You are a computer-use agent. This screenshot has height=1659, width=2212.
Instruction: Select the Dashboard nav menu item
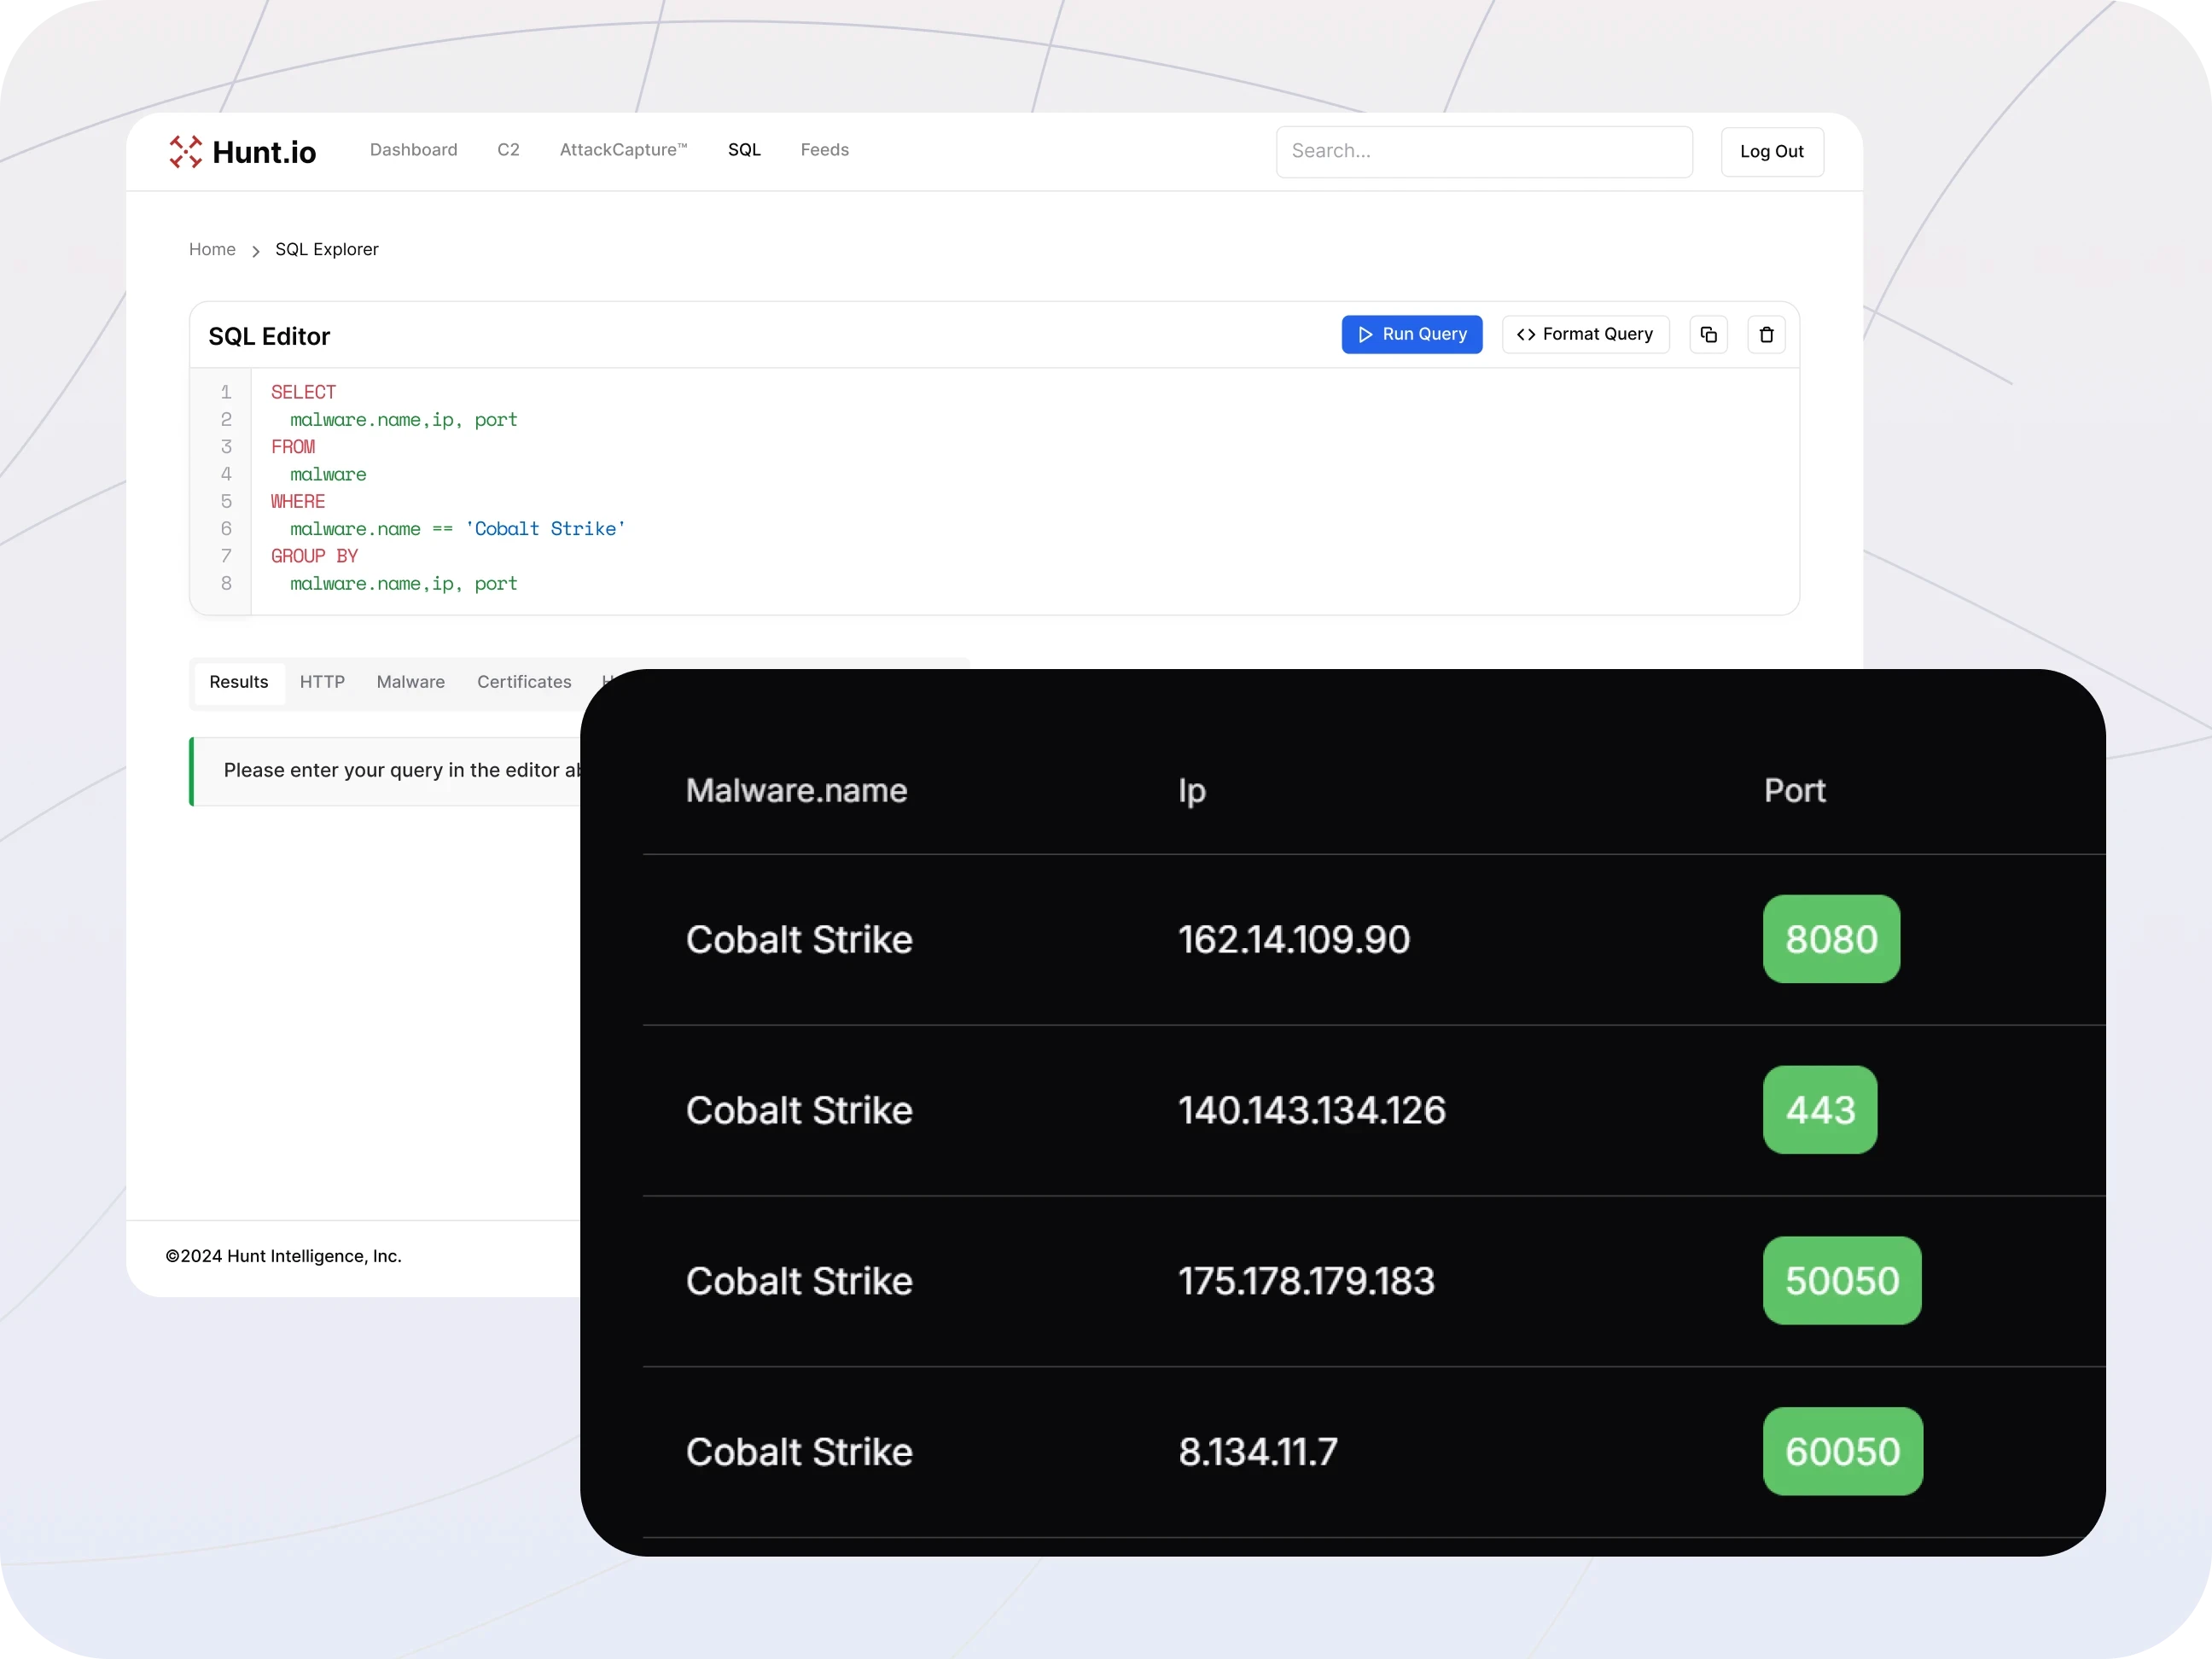coord(413,150)
